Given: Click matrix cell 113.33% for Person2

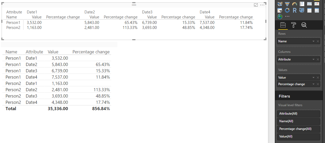Looking at the screenshot, I should point(130,28).
